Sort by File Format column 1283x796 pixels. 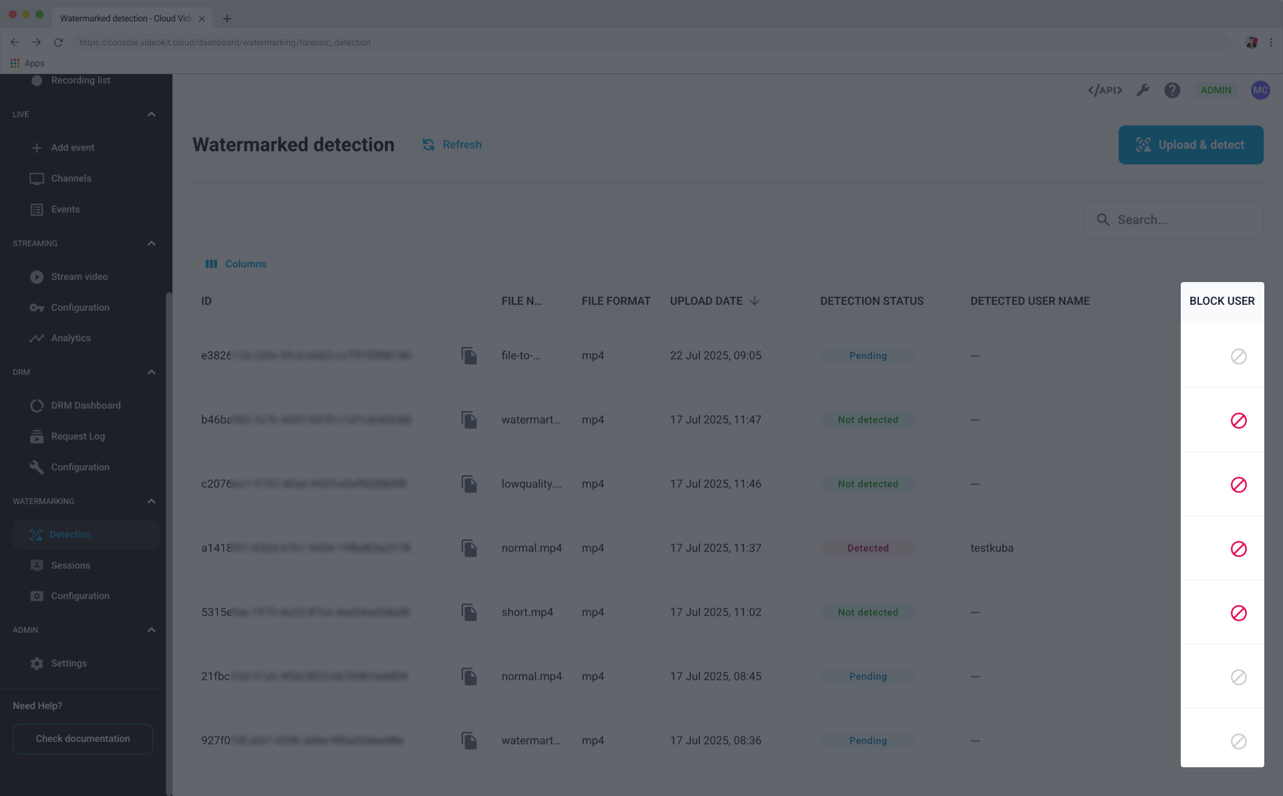(x=615, y=301)
